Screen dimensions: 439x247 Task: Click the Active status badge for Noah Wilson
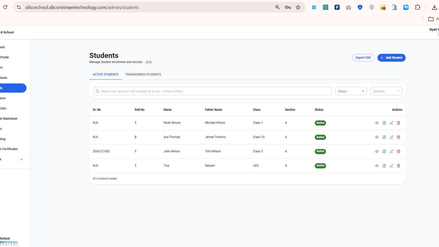tap(320, 123)
